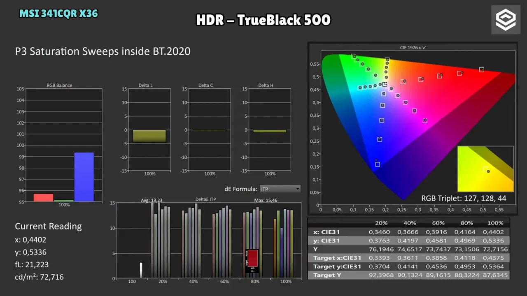Click the 'HDR – TrueBlack 500' heading

[263, 20]
